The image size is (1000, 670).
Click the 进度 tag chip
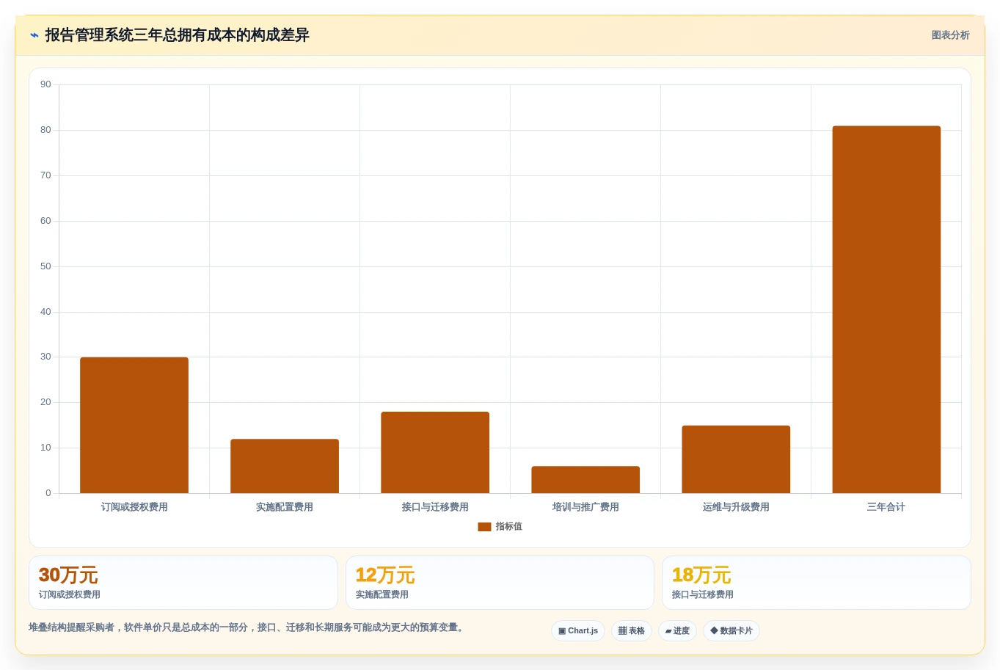click(x=677, y=631)
